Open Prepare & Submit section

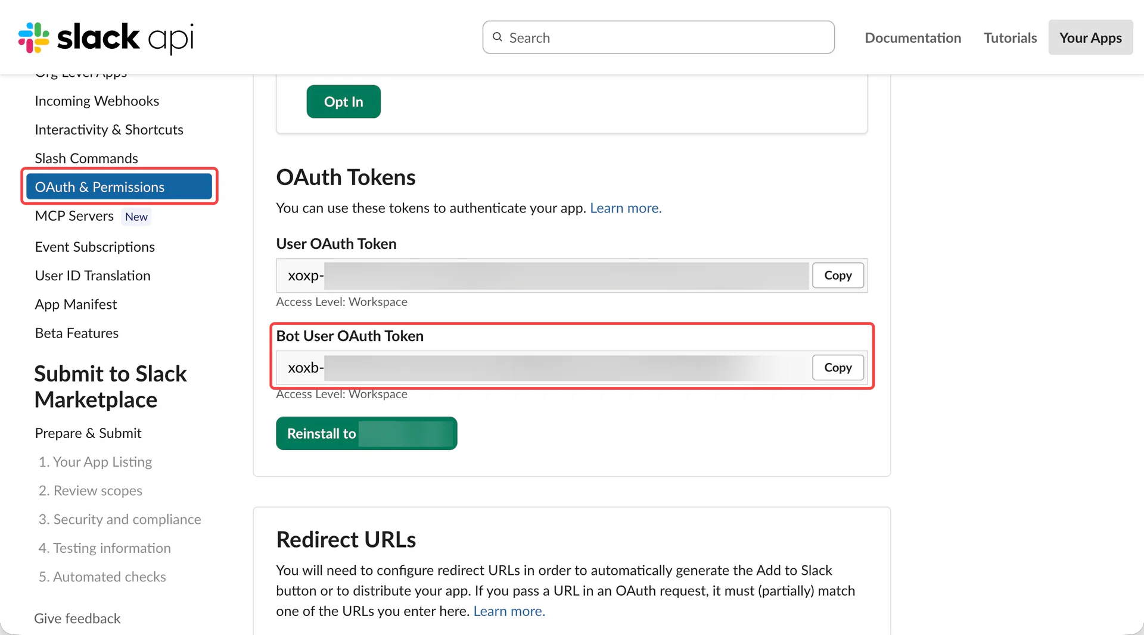tap(88, 433)
